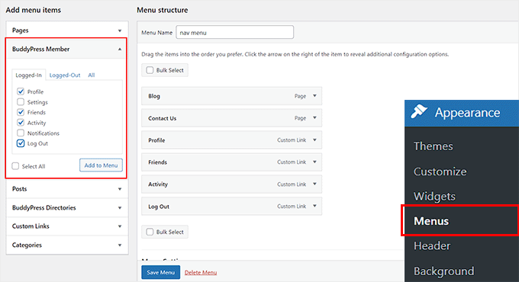Open the Profile item options arrow
This screenshot has width=519, height=282.
click(x=314, y=139)
